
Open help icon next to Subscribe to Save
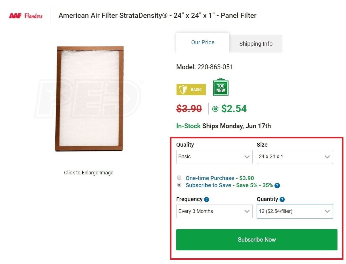[x=277, y=186]
